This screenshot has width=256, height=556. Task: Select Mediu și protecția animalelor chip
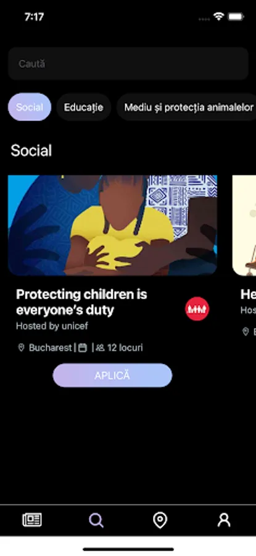click(x=186, y=107)
